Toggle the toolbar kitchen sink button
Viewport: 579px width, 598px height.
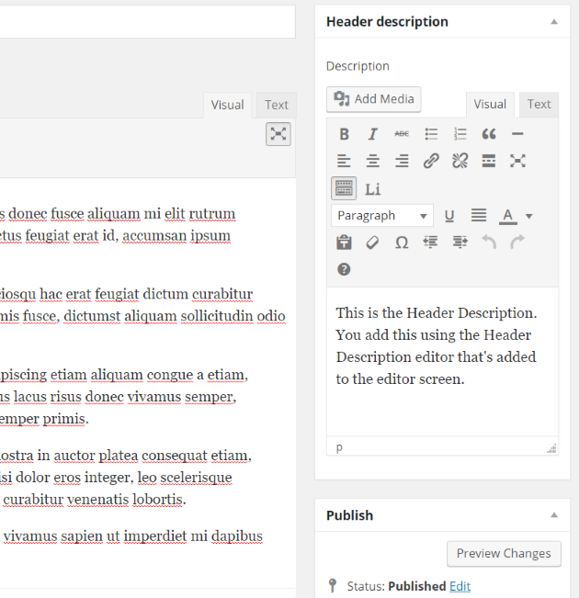click(x=344, y=188)
